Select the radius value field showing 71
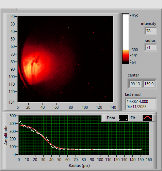The image size is (162, 171). 151,47
